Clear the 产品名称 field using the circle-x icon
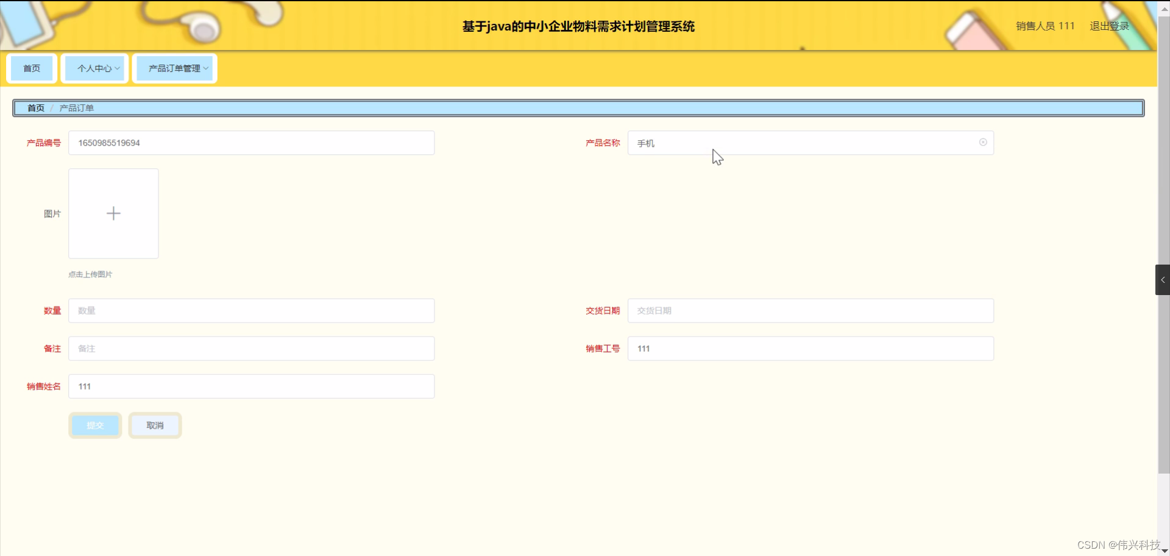The width and height of the screenshot is (1170, 556). tap(983, 142)
